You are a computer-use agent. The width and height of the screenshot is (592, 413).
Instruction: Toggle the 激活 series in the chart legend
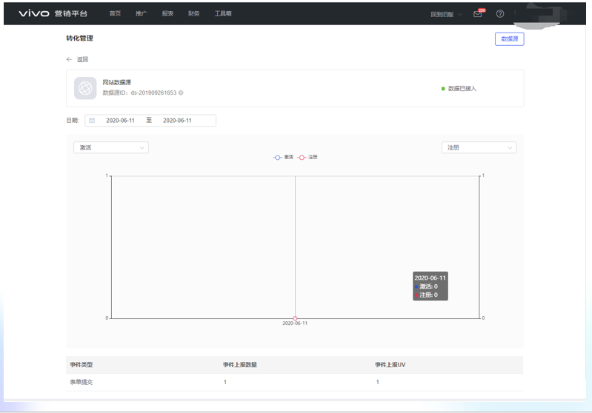click(283, 157)
